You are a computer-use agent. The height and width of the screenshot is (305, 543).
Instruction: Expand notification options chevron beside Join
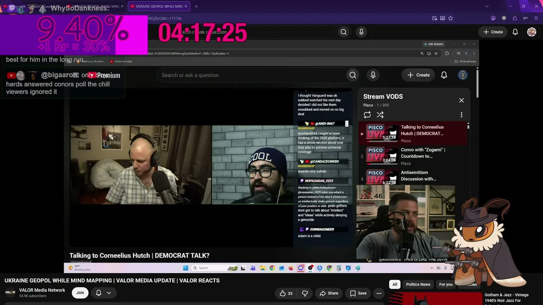tap(109, 293)
